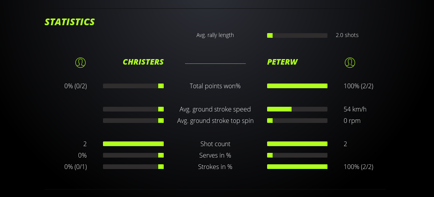434x197 pixels.
Task: Select the PETERW player name
Action: point(282,62)
